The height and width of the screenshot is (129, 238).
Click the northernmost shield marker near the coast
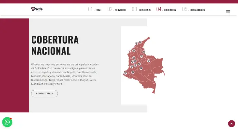140,42
